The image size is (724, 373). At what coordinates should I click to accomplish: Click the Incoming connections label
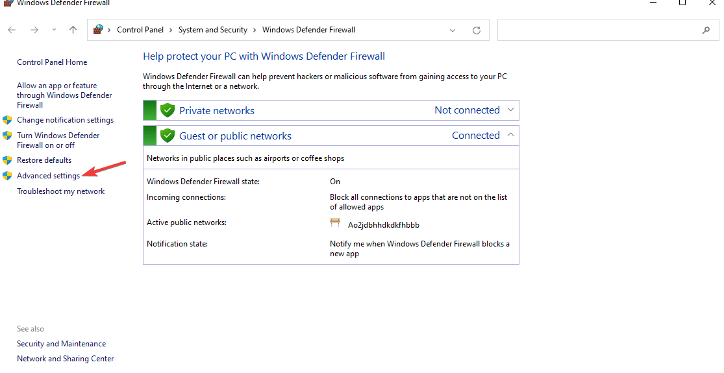coord(186,197)
